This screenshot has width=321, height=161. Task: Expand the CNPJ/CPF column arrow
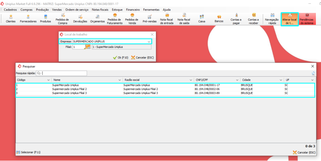[x=237, y=80]
